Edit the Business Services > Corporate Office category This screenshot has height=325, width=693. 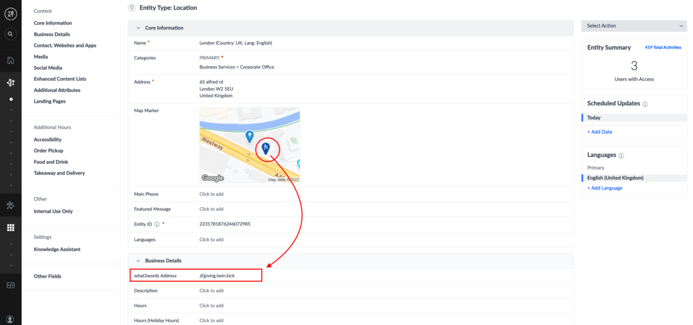(237, 67)
